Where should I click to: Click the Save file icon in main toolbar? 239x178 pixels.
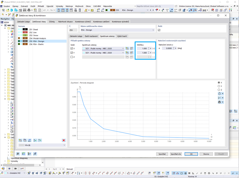pos(25,10)
